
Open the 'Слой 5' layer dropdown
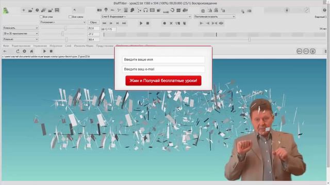(x=146, y=16)
